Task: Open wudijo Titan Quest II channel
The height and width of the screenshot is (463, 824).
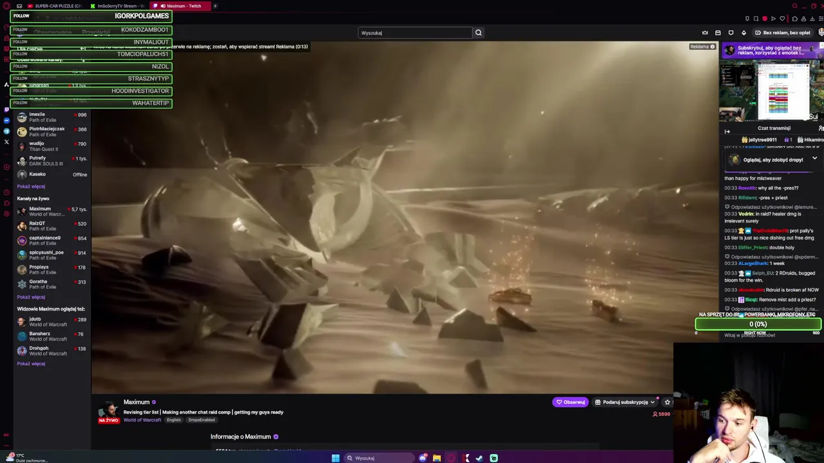Action: click(51, 146)
